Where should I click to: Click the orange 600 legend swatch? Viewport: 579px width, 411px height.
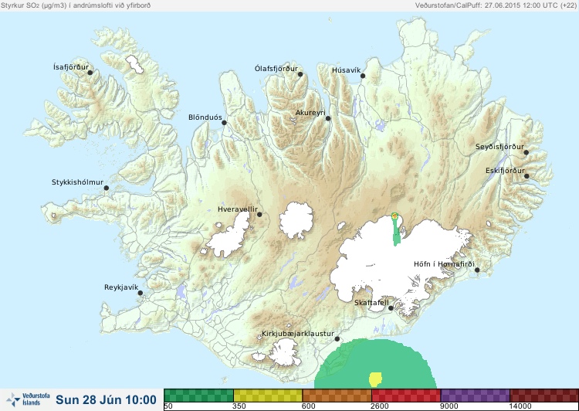[x=337, y=396]
